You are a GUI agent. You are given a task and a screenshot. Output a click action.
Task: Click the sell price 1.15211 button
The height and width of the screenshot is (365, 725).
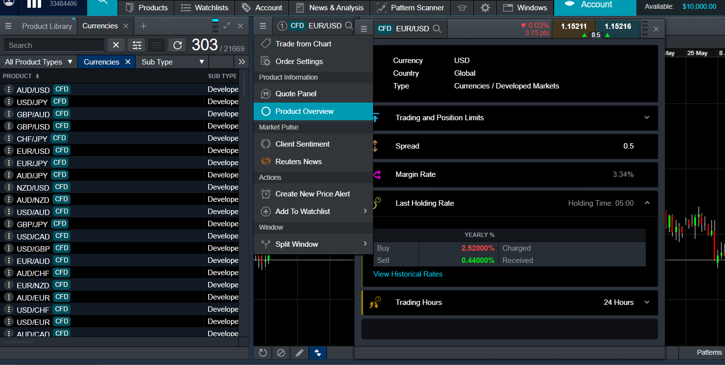[574, 29]
